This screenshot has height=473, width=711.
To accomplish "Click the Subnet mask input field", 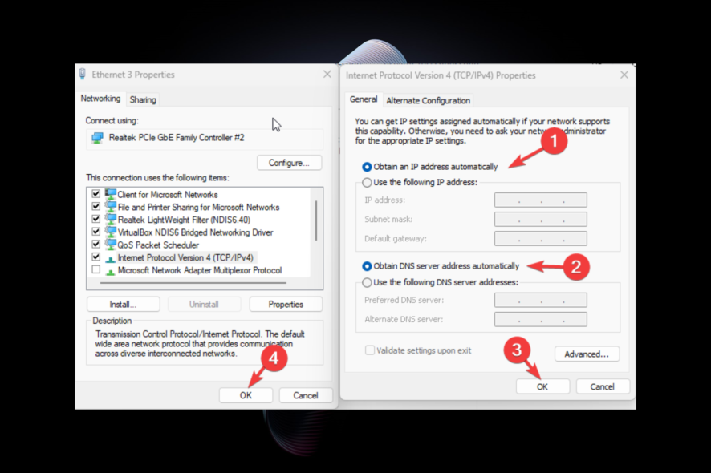I will tap(541, 220).
